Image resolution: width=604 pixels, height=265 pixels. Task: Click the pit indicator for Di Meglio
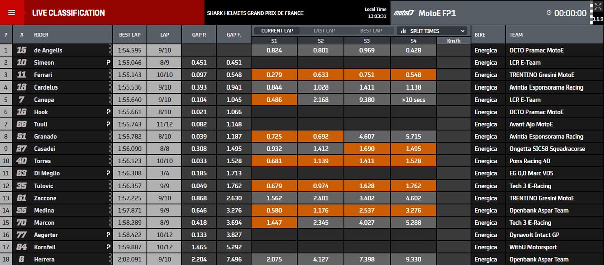click(x=108, y=173)
